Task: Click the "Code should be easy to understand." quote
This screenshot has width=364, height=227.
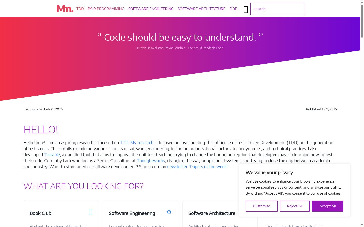Action: [x=180, y=37]
